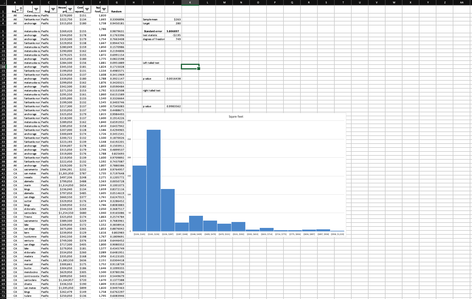Screen dimensions: 472x299
Task: Select column AA header
Action: tap(462, 3)
